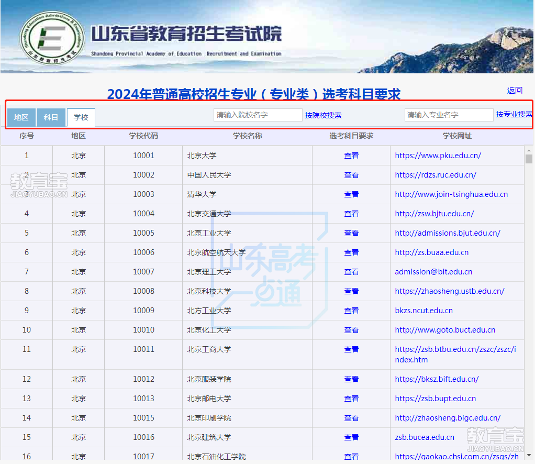Open 查看 for 中国人民大学
The image size is (535, 464).
[351, 175]
